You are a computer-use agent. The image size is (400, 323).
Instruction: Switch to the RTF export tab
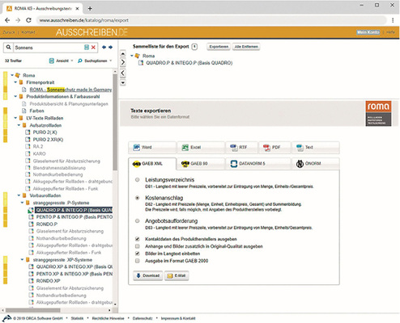point(242,148)
